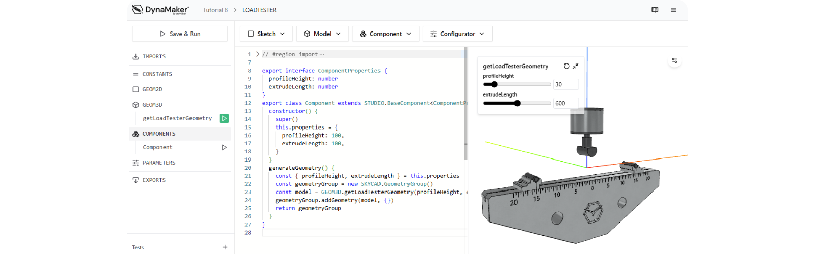Viewport: 815px width, 254px height.
Task: Adjust the profileHeight slider
Action: coord(494,84)
